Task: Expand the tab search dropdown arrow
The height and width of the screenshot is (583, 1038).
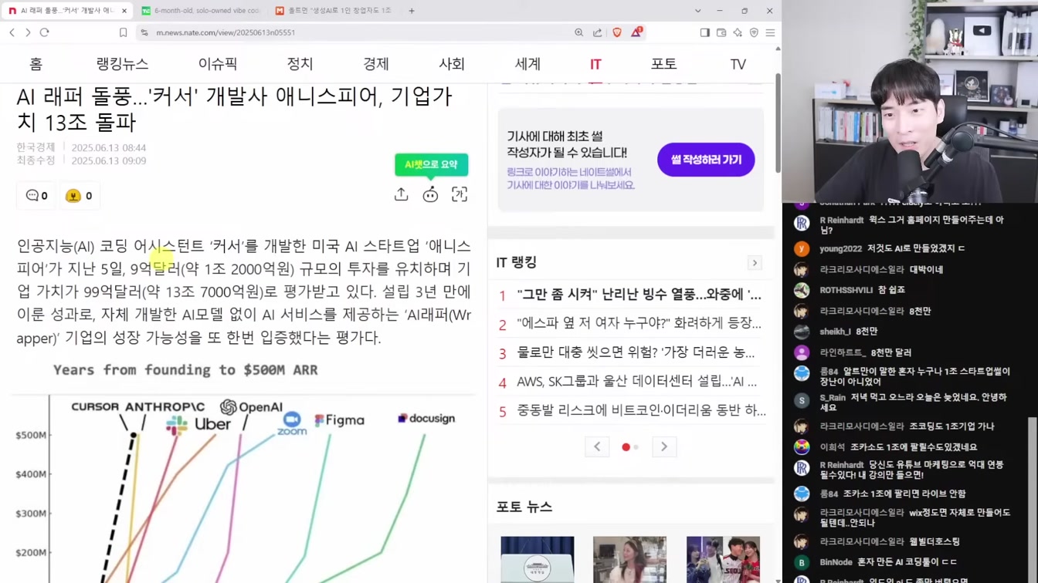Action: 697,11
